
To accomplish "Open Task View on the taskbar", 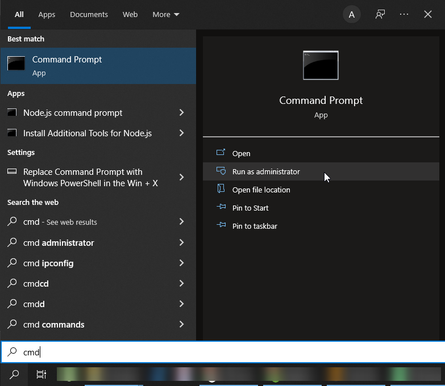I will point(41,375).
